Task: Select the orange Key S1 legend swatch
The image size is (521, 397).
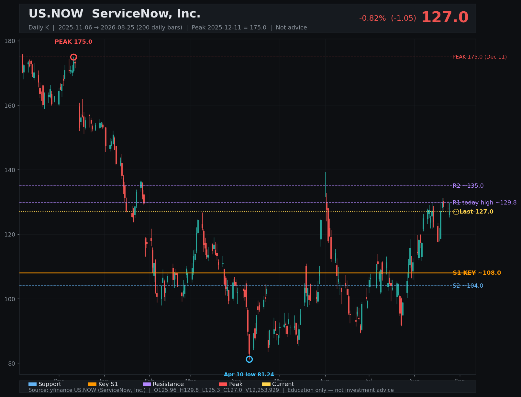Action: click(x=92, y=384)
